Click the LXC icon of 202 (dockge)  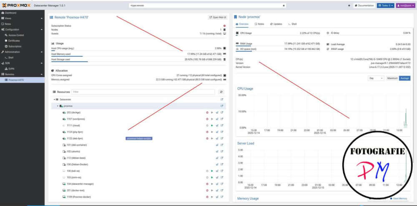[64, 113]
